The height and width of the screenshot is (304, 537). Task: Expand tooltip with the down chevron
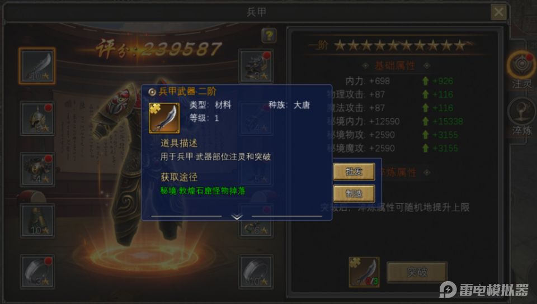[237, 217]
